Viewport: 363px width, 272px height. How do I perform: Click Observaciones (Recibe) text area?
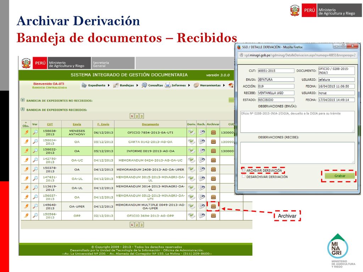pos(297,153)
